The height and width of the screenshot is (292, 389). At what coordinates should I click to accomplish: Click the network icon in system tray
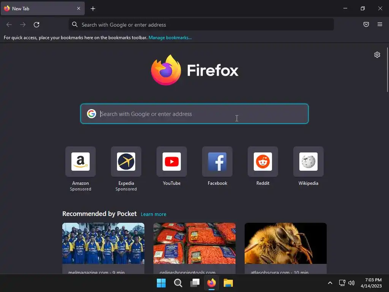tap(342, 283)
